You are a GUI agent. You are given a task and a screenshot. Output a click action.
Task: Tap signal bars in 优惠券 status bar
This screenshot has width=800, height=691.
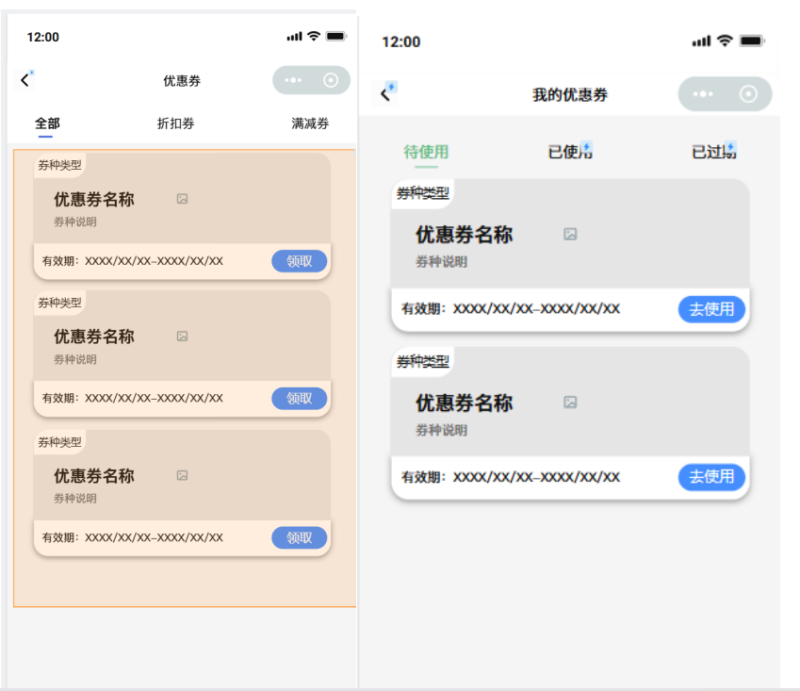(x=294, y=37)
